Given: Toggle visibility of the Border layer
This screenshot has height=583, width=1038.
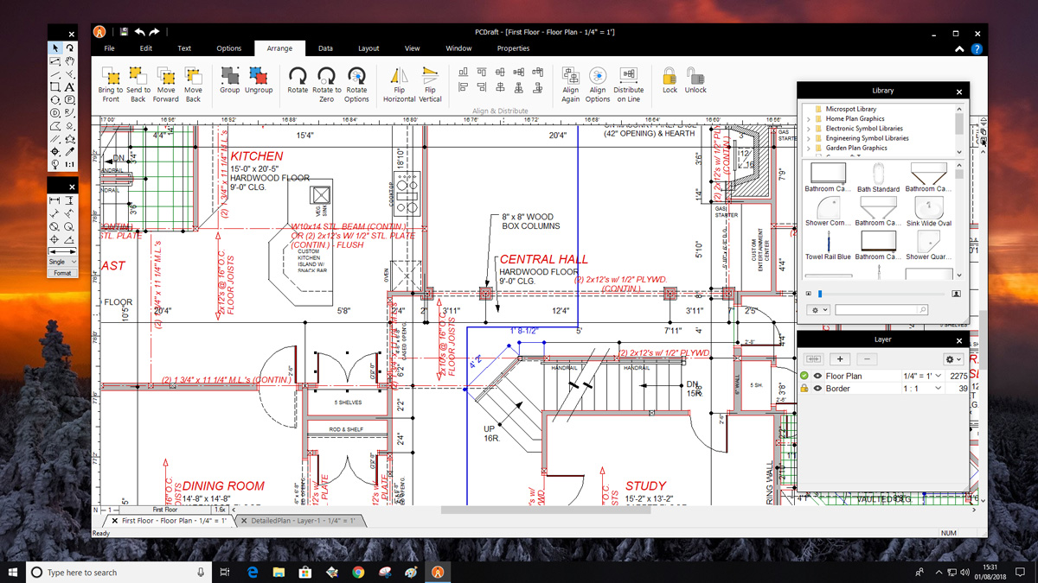Looking at the screenshot, I should 817,389.
